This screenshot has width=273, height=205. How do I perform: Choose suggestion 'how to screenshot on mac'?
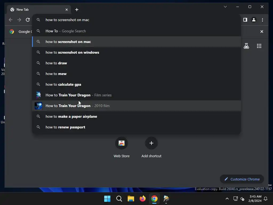(137, 42)
